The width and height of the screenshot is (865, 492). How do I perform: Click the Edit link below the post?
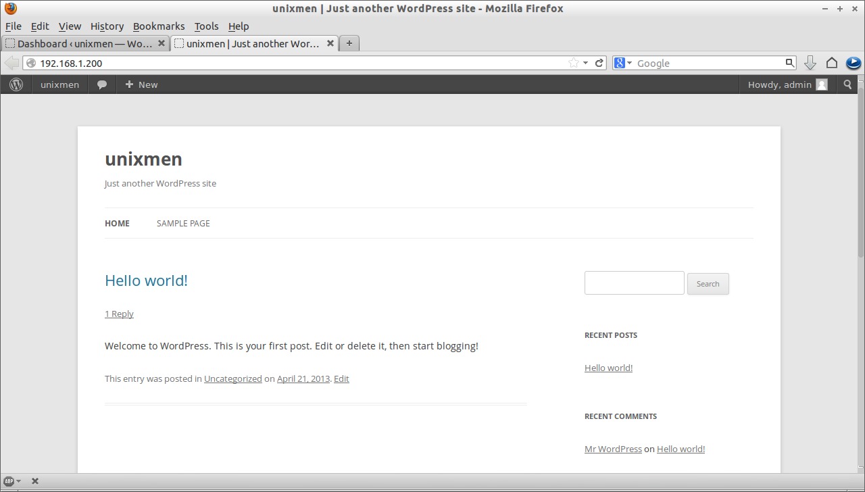[341, 378]
